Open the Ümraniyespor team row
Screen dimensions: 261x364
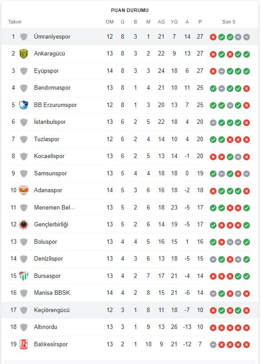tap(130, 37)
